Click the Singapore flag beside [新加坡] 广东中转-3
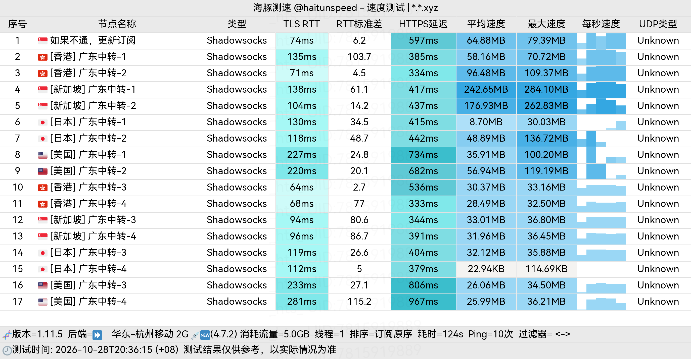This screenshot has width=691, height=359. (43, 220)
